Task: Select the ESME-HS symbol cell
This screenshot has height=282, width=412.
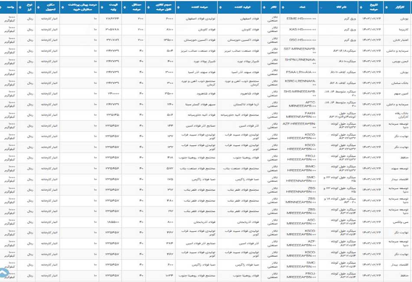Action: [x=299, y=19]
